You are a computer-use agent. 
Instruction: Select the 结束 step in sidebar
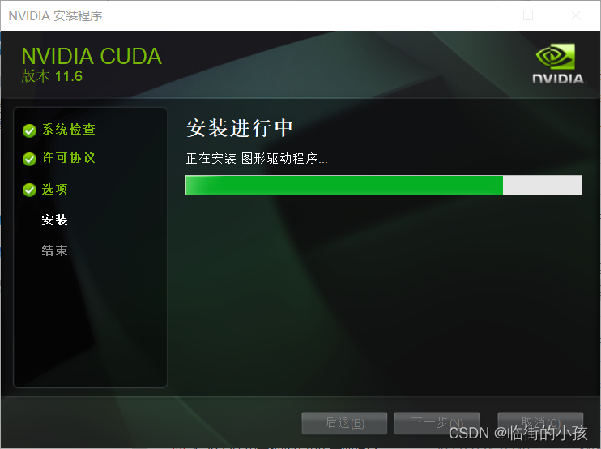click(54, 250)
